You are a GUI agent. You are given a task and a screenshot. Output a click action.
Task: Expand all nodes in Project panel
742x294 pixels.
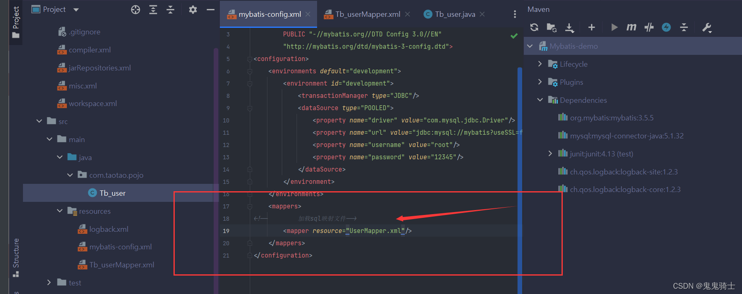[153, 10]
